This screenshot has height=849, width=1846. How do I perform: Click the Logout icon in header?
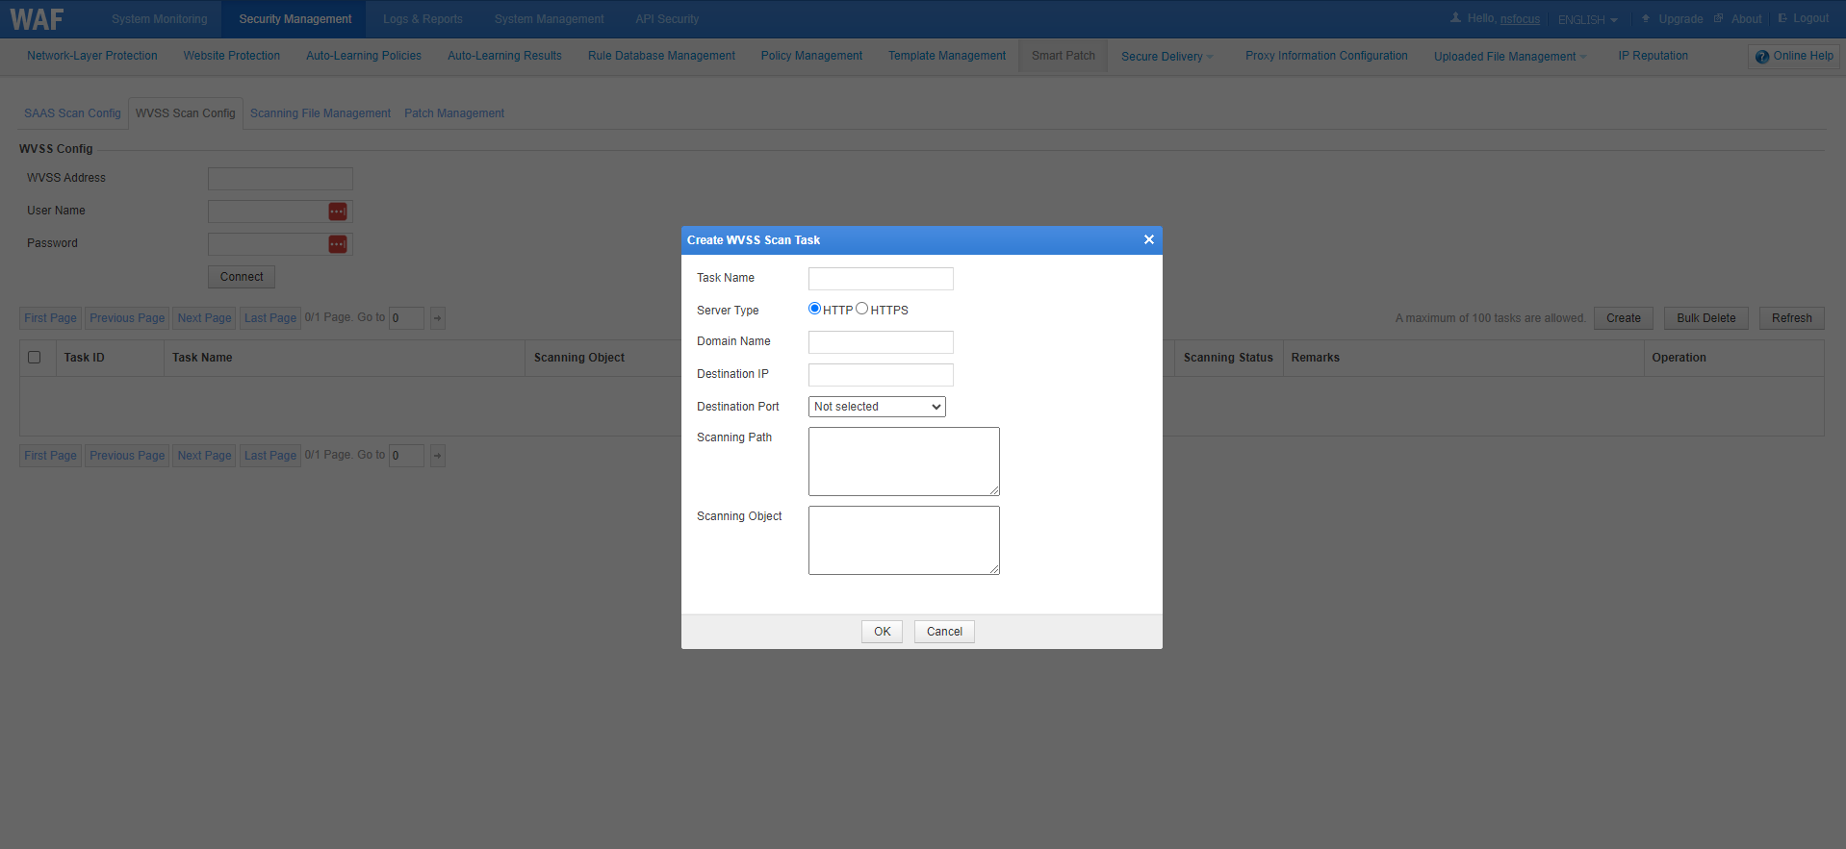tap(1782, 18)
